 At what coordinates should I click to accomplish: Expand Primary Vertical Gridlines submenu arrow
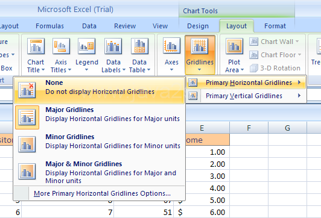click(x=299, y=95)
